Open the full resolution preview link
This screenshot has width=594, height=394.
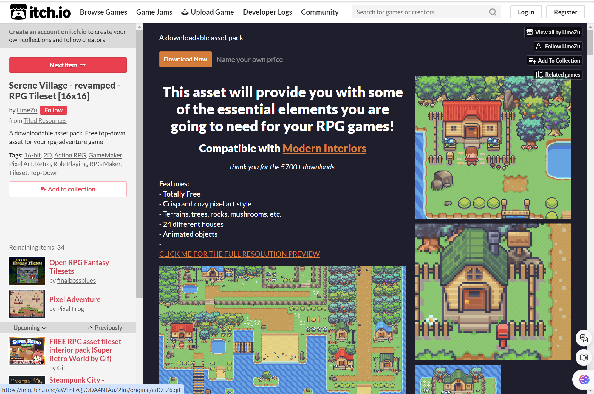click(239, 254)
